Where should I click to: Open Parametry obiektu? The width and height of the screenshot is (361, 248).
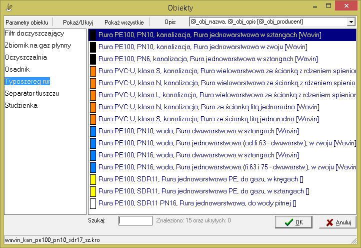point(27,23)
